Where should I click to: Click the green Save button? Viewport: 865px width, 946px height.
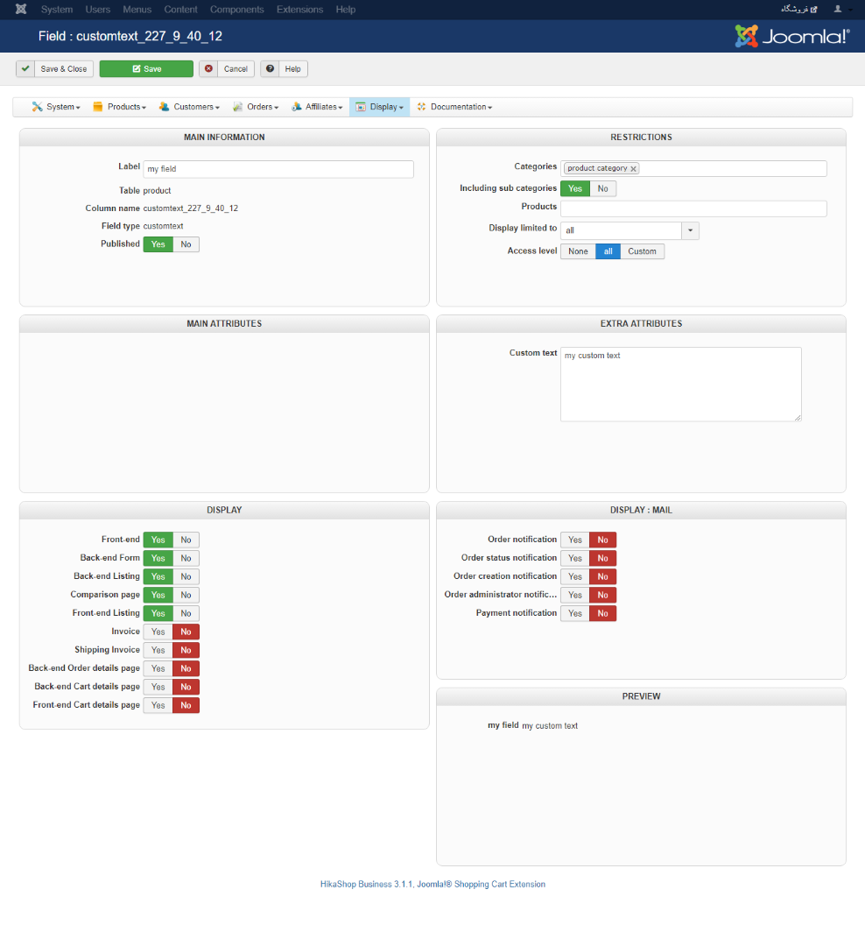point(146,69)
